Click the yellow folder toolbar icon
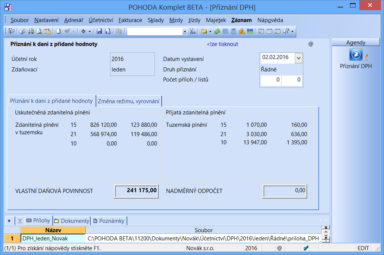This screenshot has width=384, height=255. click(204, 31)
